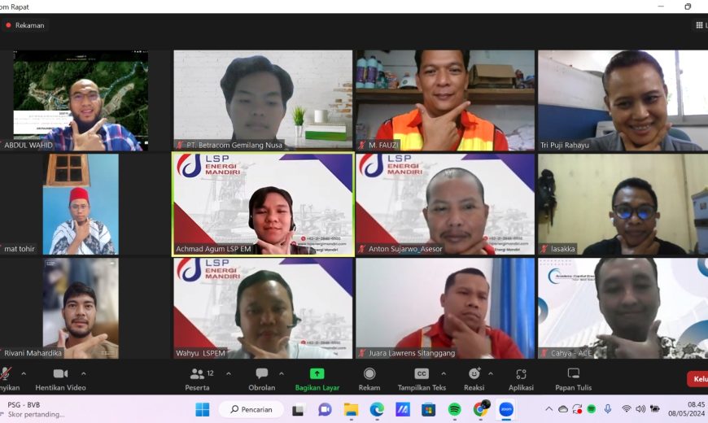The image size is (708, 423).
Task: Open the gallery view layout menu
Action: (x=701, y=25)
